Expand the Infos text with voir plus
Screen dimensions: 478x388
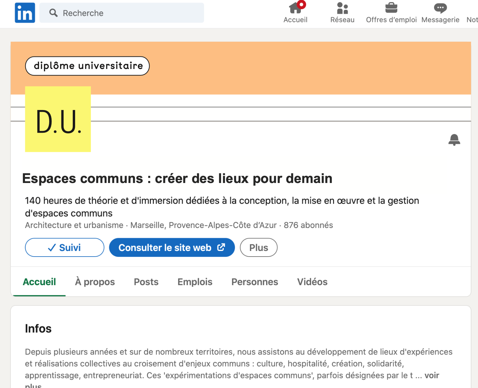pyautogui.click(x=431, y=376)
